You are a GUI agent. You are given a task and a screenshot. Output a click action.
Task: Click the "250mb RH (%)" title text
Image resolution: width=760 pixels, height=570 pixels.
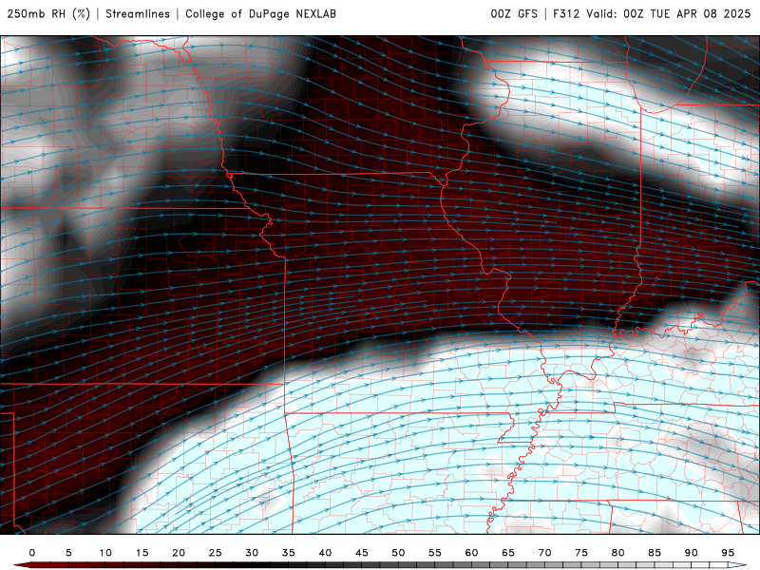(x=49, y=13)
